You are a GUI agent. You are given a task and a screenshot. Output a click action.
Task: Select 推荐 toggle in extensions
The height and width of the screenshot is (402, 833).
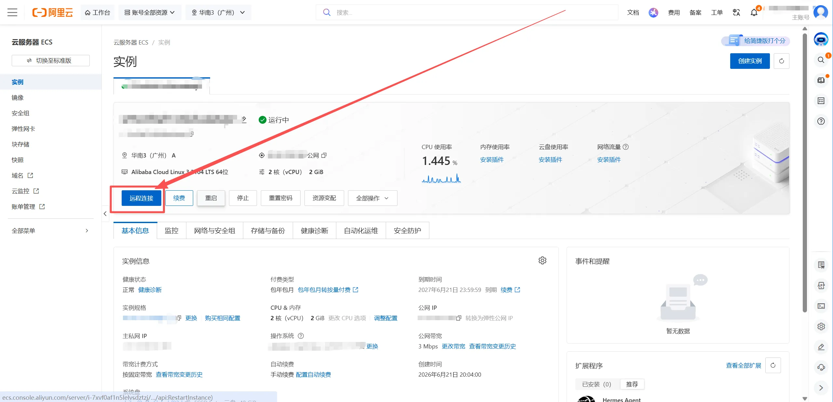pyautogui.click(x=632, y=384)
